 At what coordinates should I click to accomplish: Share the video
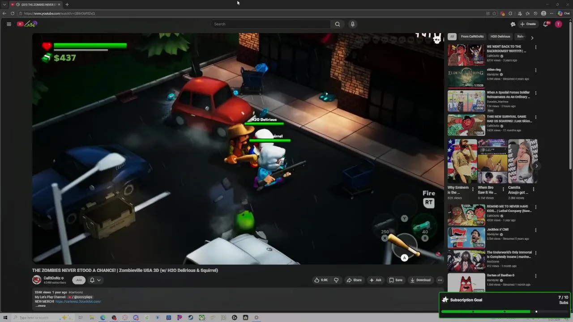tap(354, 280)
